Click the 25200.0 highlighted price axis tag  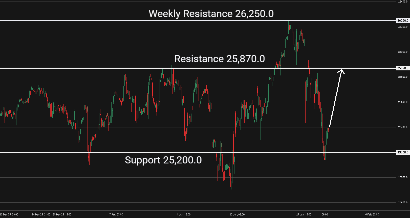[403, 152]
